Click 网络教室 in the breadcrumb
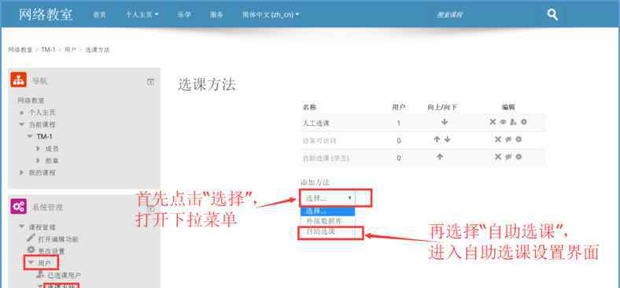Image resolution: width=620 pixels, height=288 pixels. (20, 50)
